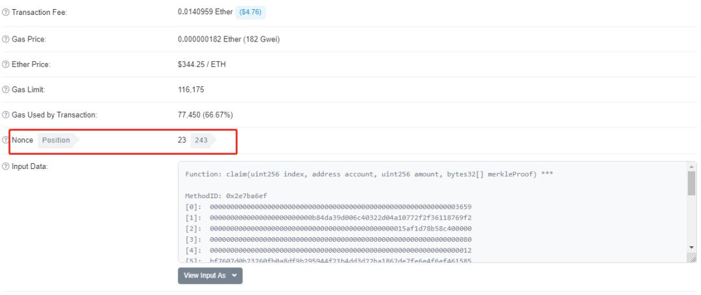Screen dimensions: 701x295
Task: Open the View Input As dropdown
Action: [x=210, y=276]
